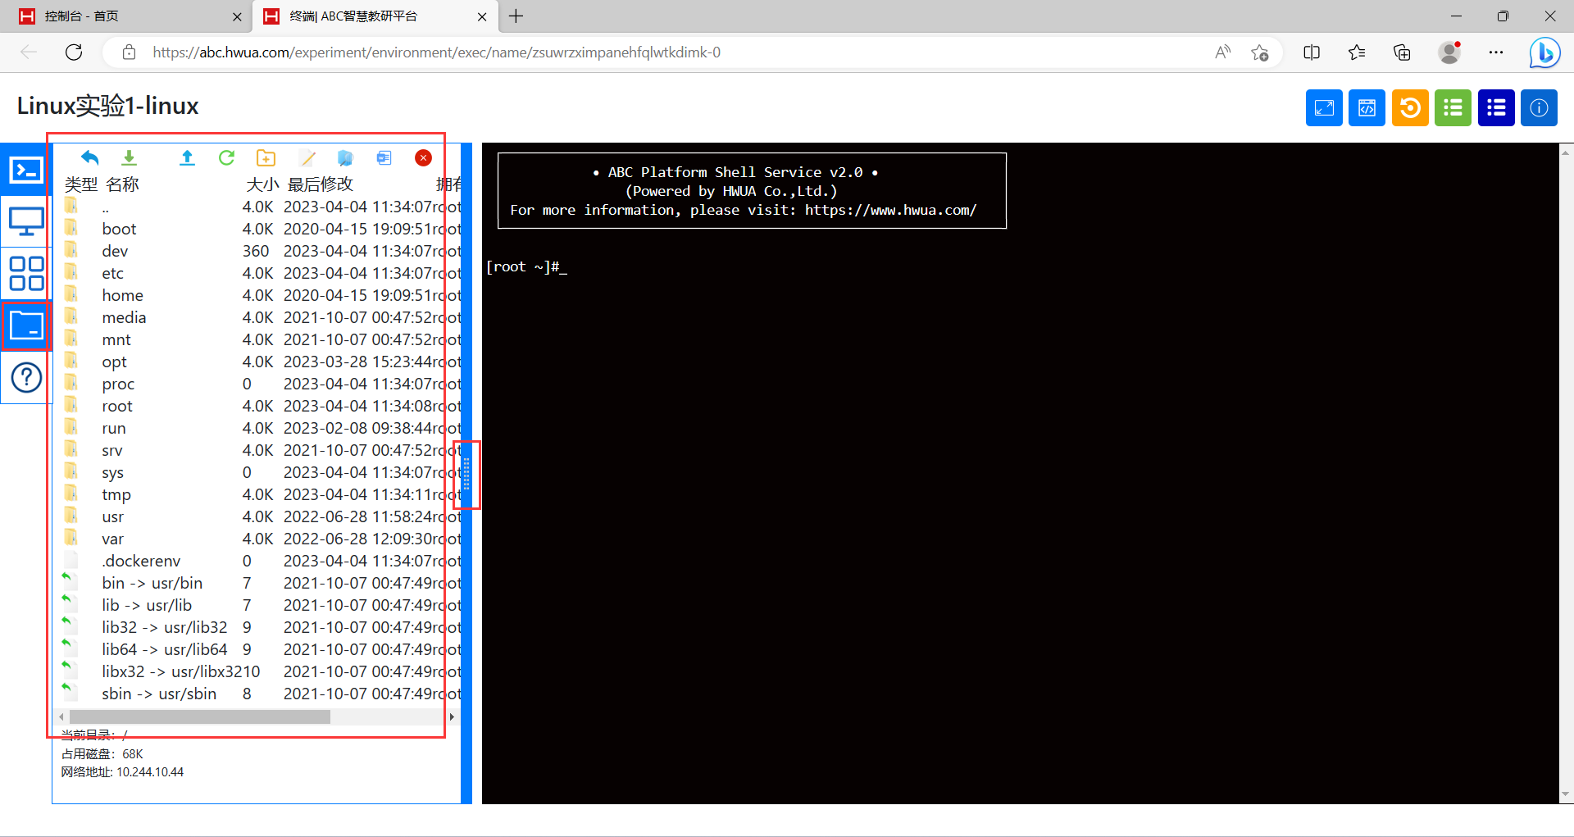
Task: Open the browser favorites list
Action: tap(1357, 52)
